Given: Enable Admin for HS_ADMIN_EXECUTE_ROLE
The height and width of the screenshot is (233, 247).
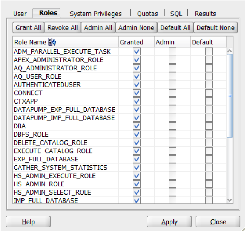Looking at the screenshot, I should [172, 176].
